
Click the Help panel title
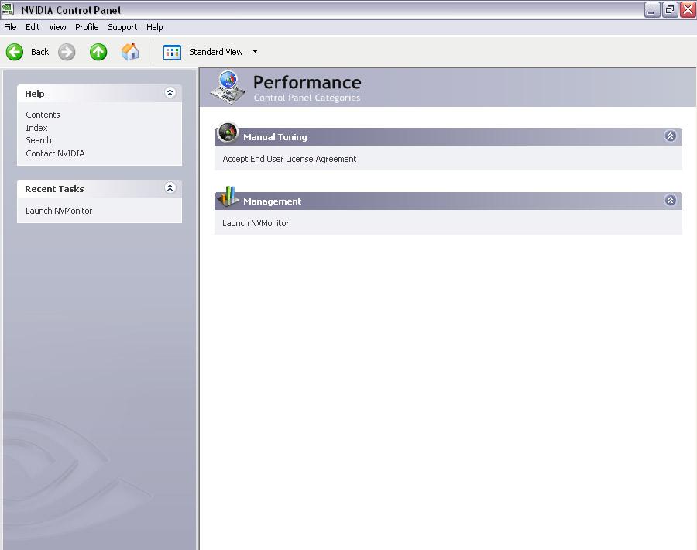pyautogui.click(x=35, y=94)
